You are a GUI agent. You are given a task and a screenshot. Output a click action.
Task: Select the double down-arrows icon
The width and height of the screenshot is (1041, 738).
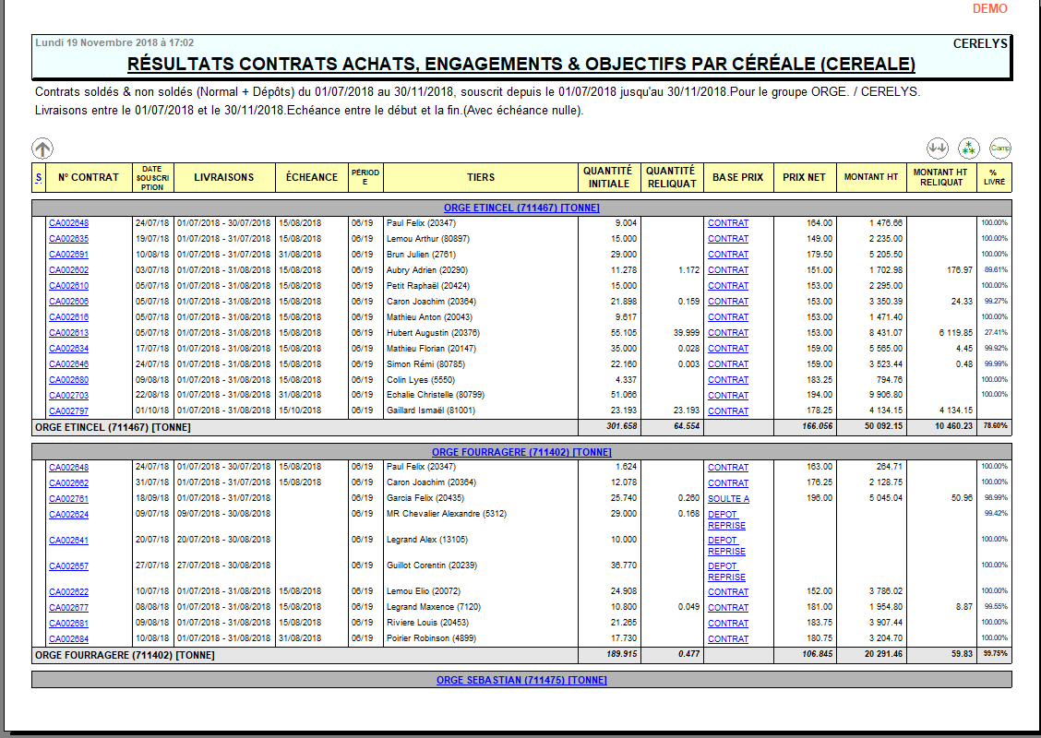click(x=939, y=148)
